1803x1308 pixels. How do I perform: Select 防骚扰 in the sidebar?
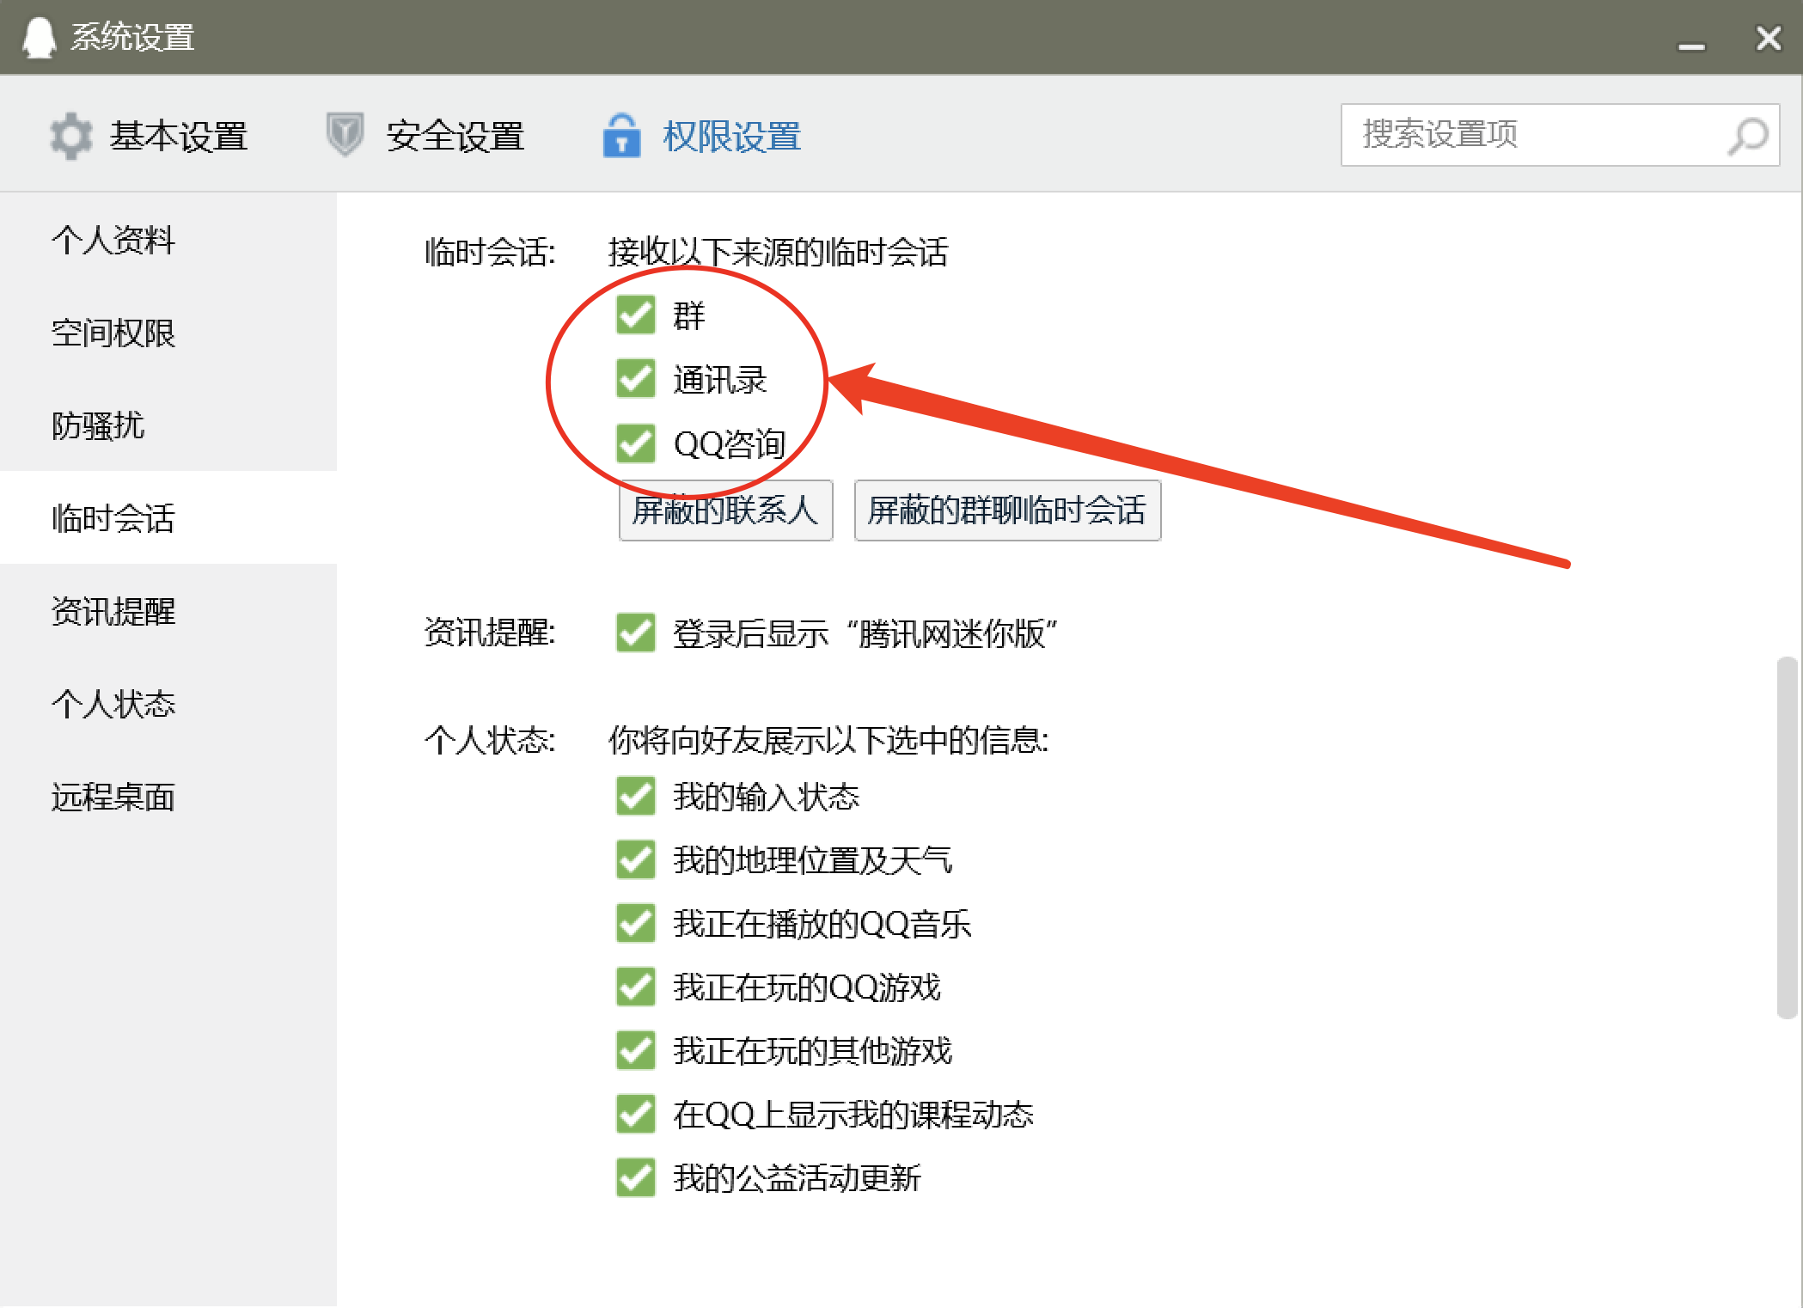[x=168, y=425]
